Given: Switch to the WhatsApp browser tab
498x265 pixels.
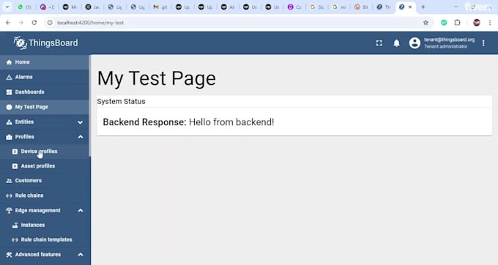Looking at the screenshot, I should [x=24, y=7].
